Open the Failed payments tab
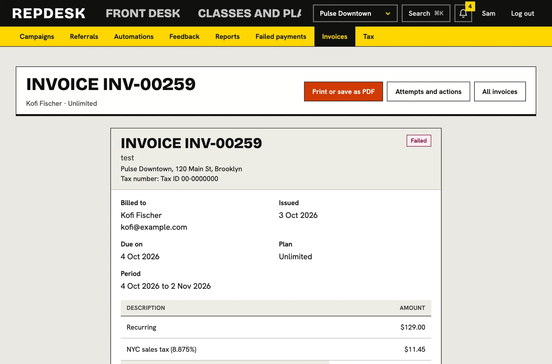552x364 pixels. point(281,36)
